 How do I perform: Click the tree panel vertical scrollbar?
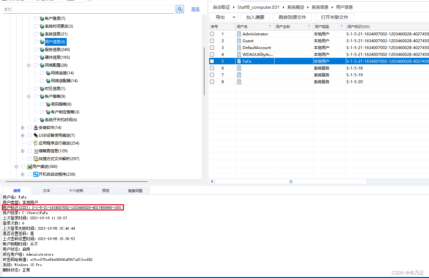coord(204,71)
